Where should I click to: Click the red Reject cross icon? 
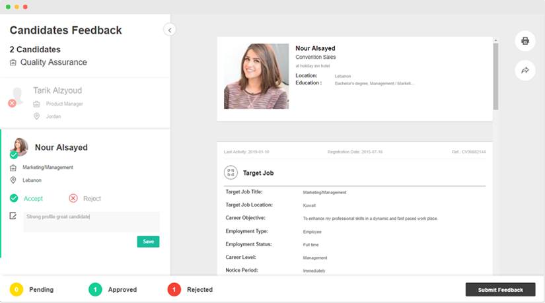click(73, 199)
